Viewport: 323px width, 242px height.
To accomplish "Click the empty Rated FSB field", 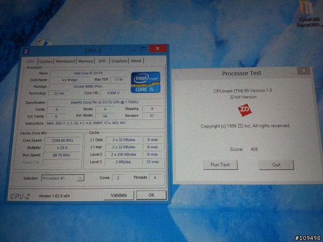I will 61,162.
